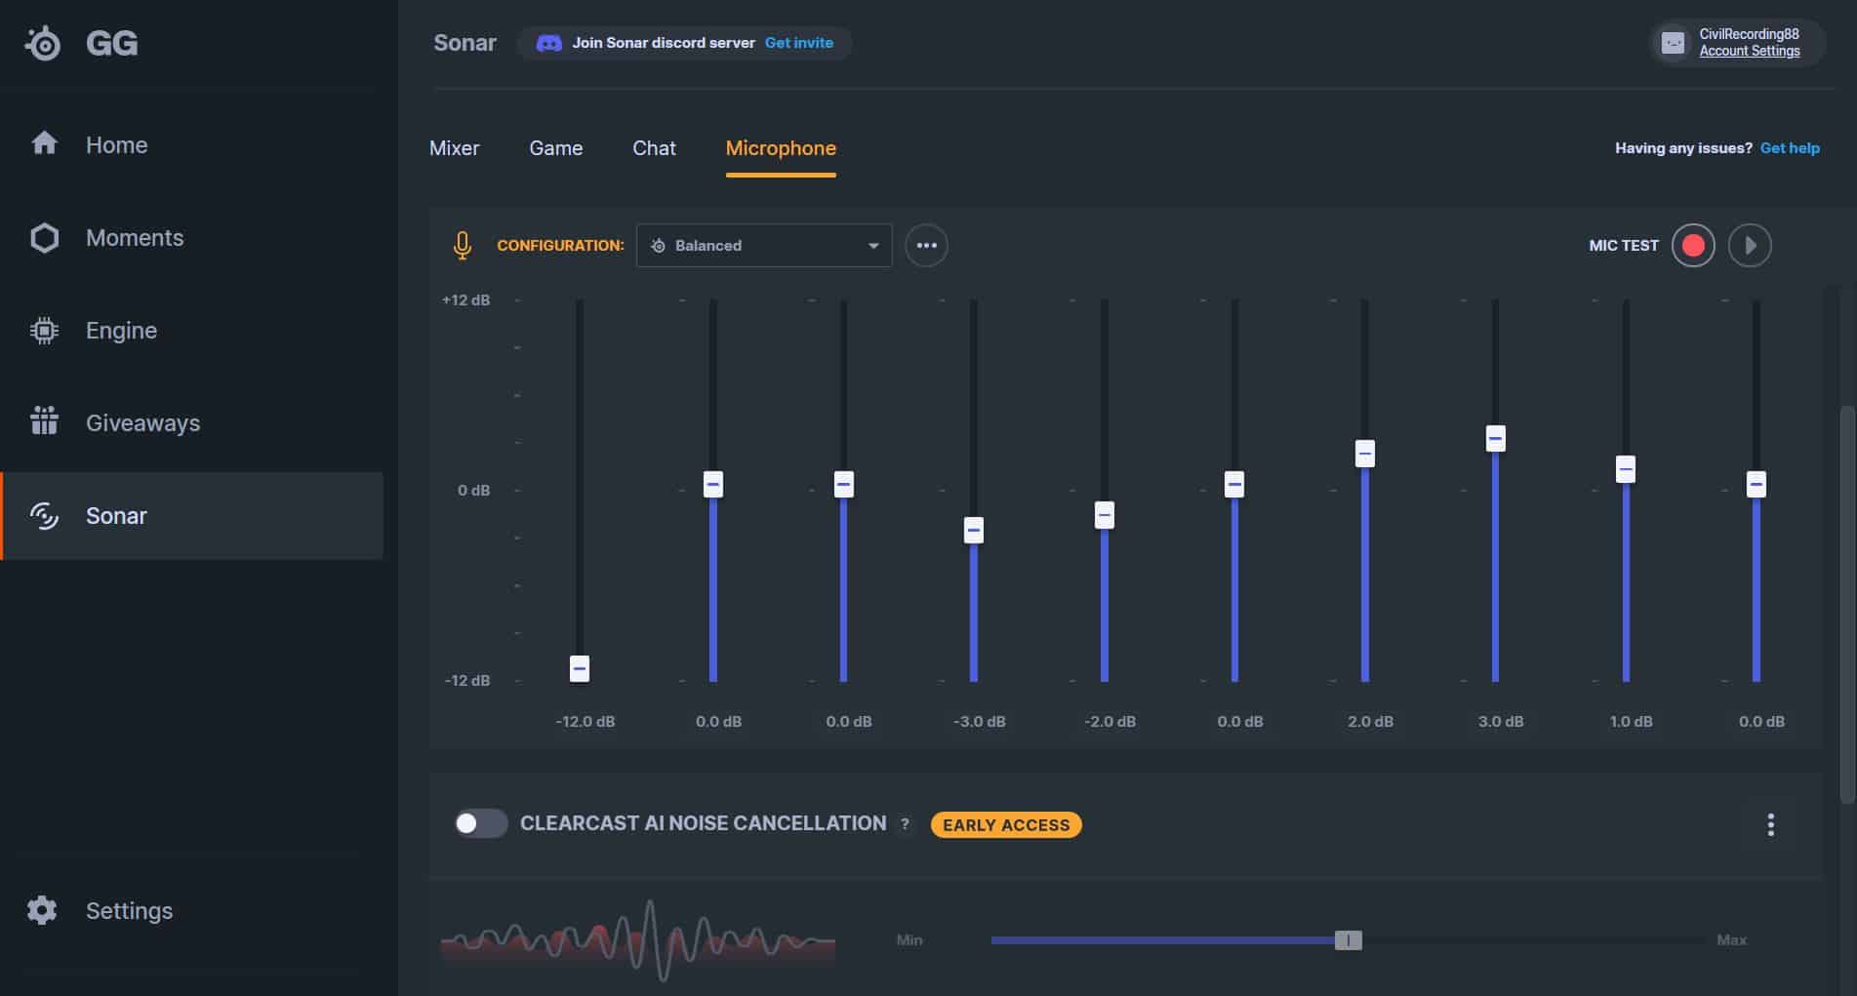This screenshot has height=996, width=1857.
Task: Click the Get invite link
Action: click(798, 43)
